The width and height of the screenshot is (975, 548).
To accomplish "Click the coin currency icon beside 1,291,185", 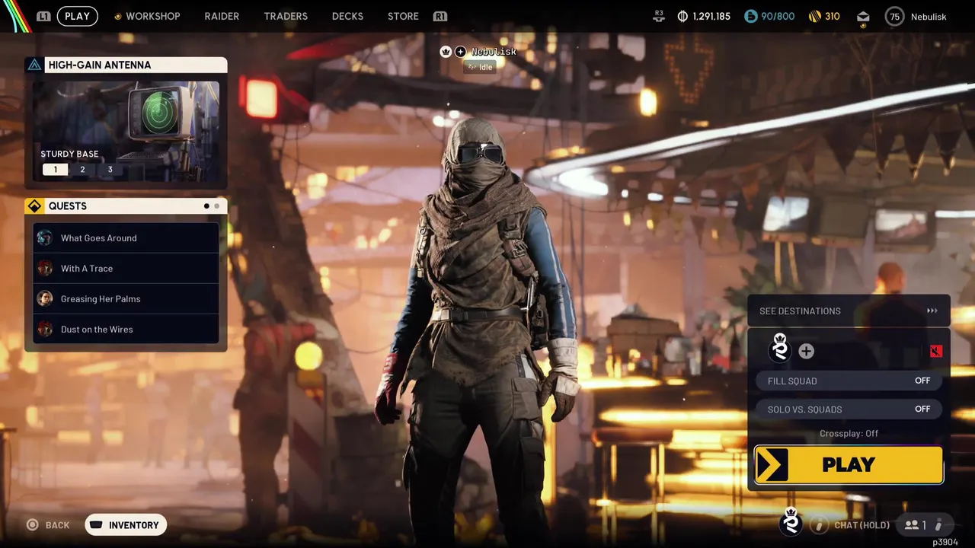I will click(x=682, y=16).
